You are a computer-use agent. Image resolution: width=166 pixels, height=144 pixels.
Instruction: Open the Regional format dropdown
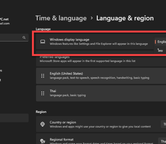click(162, 141)
